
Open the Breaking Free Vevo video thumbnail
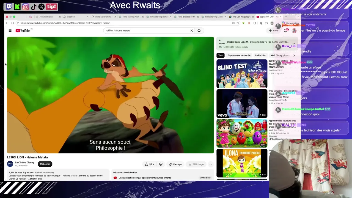point(242,103)
